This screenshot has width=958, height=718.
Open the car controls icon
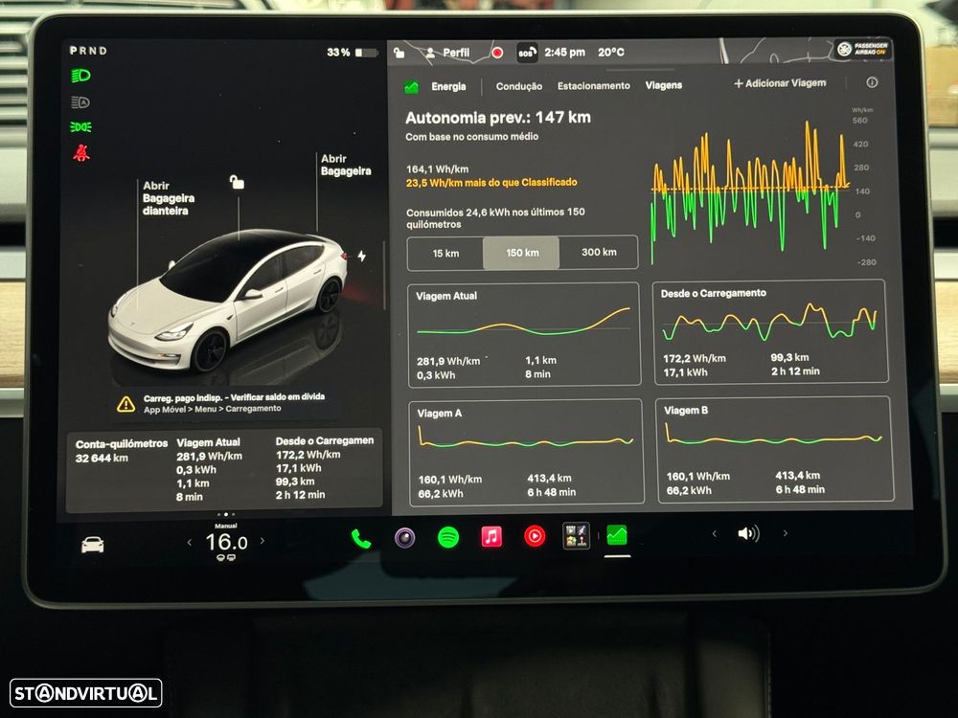click(93, 544)
